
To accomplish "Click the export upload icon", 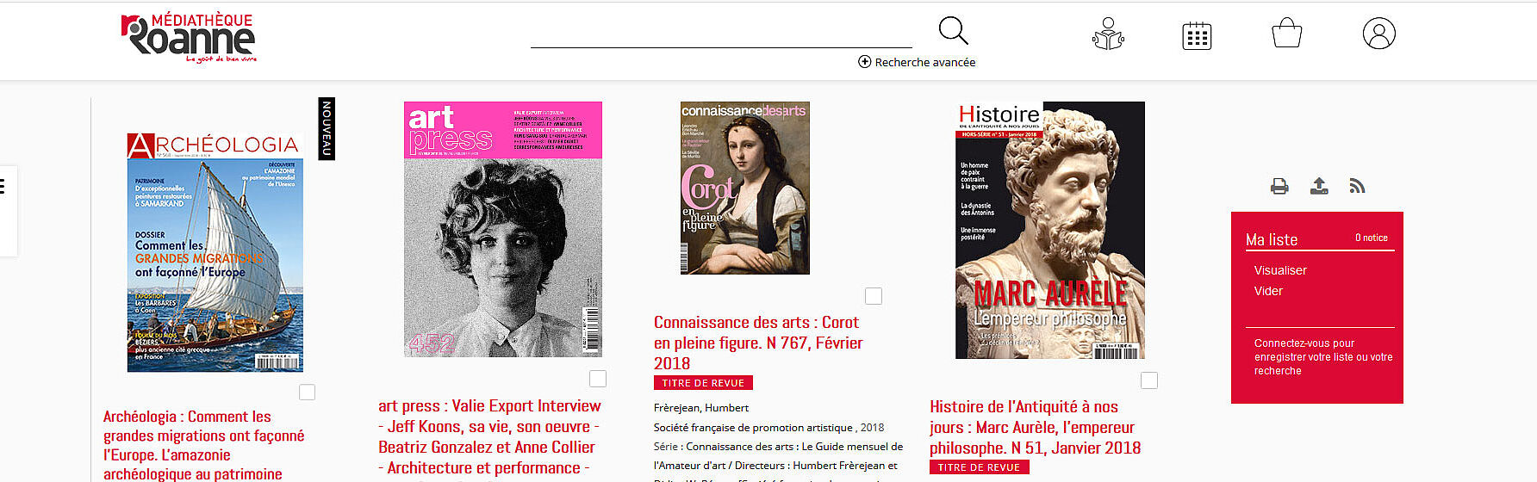I will click(1319, 186).
